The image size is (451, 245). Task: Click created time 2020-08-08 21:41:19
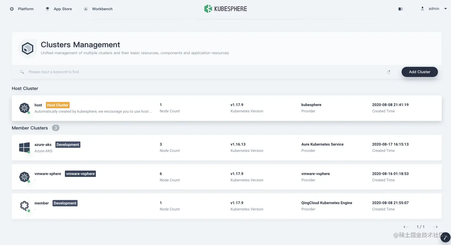(x=390, y=105)
